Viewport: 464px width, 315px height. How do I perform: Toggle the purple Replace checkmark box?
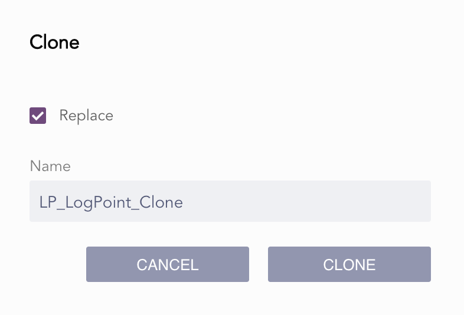tap(38, 116)
